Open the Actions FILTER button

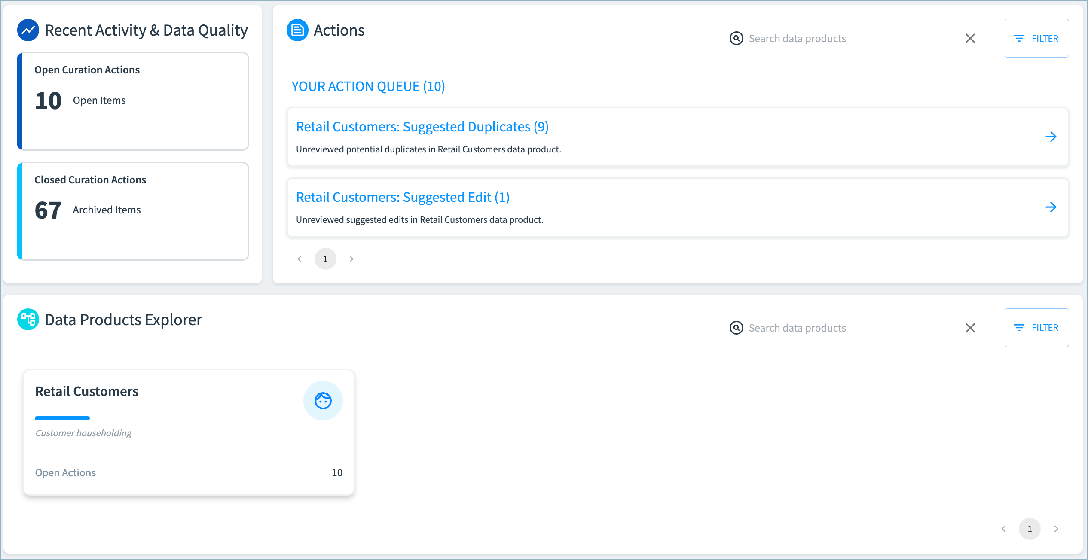(x=1036, y=39)
